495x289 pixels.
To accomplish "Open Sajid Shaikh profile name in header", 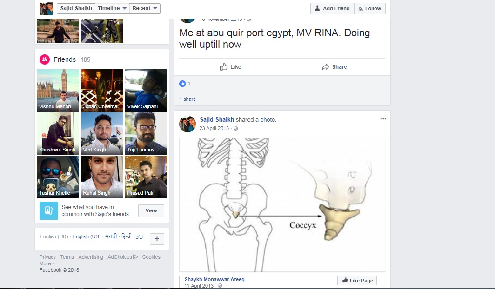I will (x=76, y=8).
